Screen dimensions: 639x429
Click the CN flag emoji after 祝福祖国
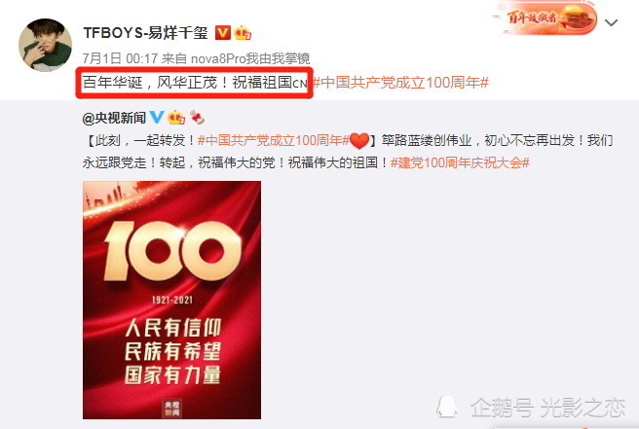pos(300,84)
